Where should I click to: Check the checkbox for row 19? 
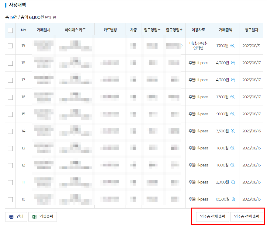(10, 46)
